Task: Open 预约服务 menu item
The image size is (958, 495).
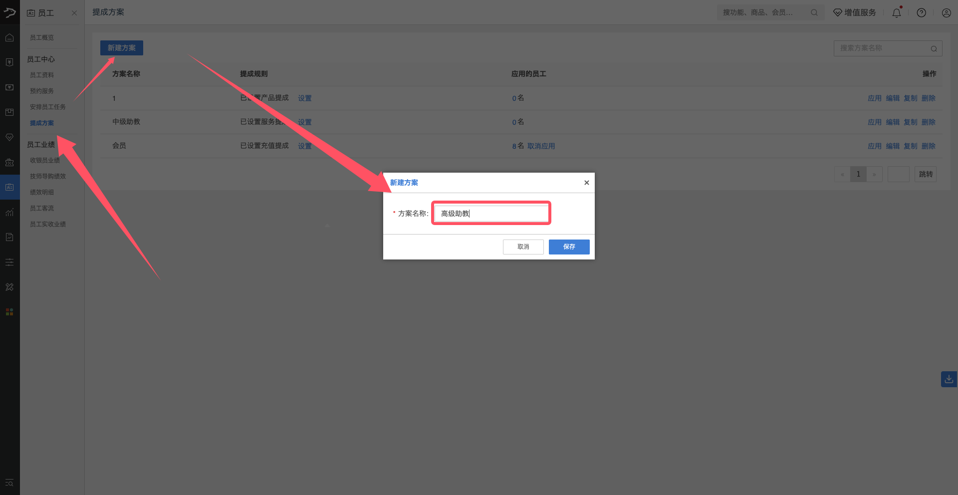Action: 42,91
